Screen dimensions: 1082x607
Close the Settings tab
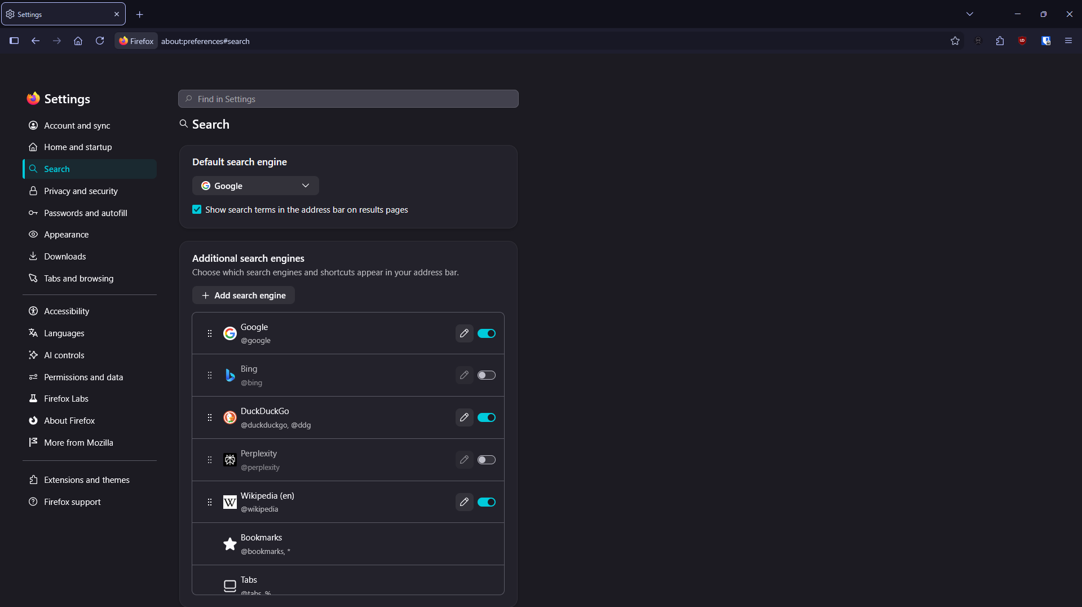tap(117, 14)
